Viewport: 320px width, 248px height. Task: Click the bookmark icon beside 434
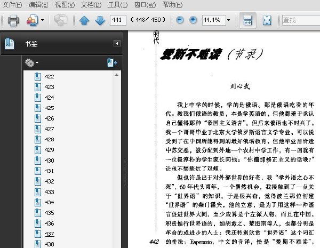(x=38, y=202)
